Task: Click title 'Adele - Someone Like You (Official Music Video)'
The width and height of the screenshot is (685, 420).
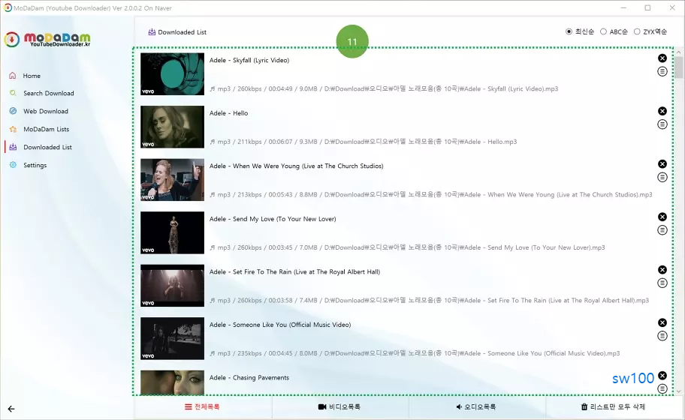Action: pos(280,325)
